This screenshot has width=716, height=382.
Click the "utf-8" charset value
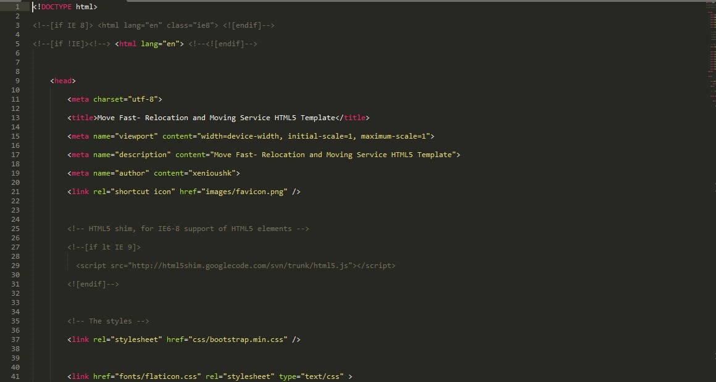point(143,99)
